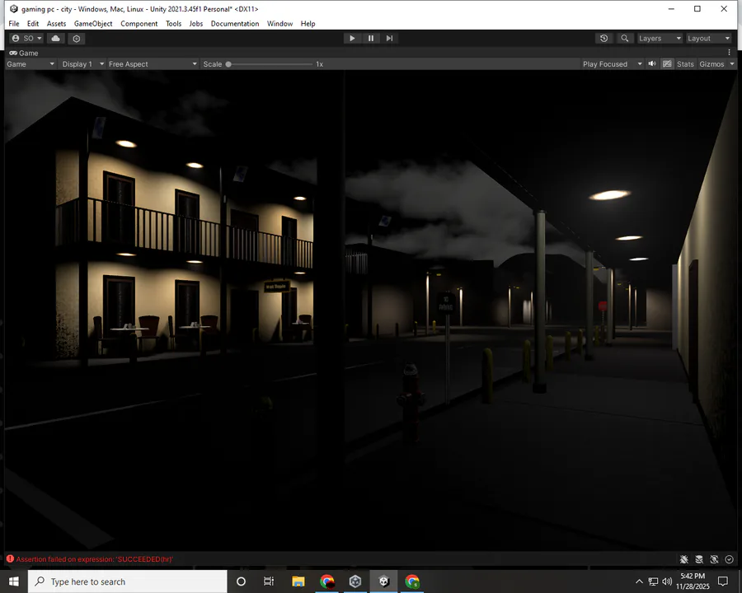Open the Component menu
742x593 pixels.
pos(139,24)
